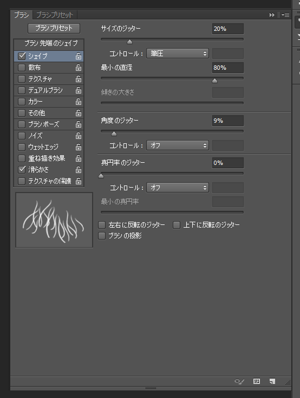300x398 pixels.
Task: Toggle lock icon for 重ね描き効果 row
Action: pos(79,158)
